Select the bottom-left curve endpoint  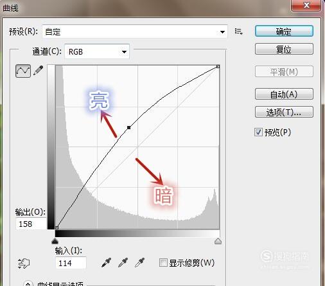click(57, 228)
